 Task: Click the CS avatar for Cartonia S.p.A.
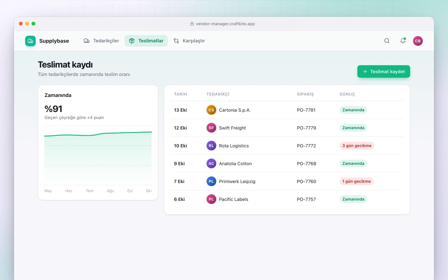(x=211, y=110)
